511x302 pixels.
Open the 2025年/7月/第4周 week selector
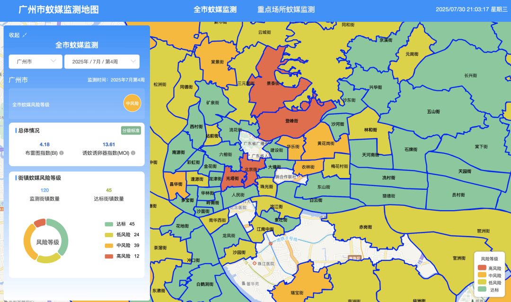[x=102, y=62]
